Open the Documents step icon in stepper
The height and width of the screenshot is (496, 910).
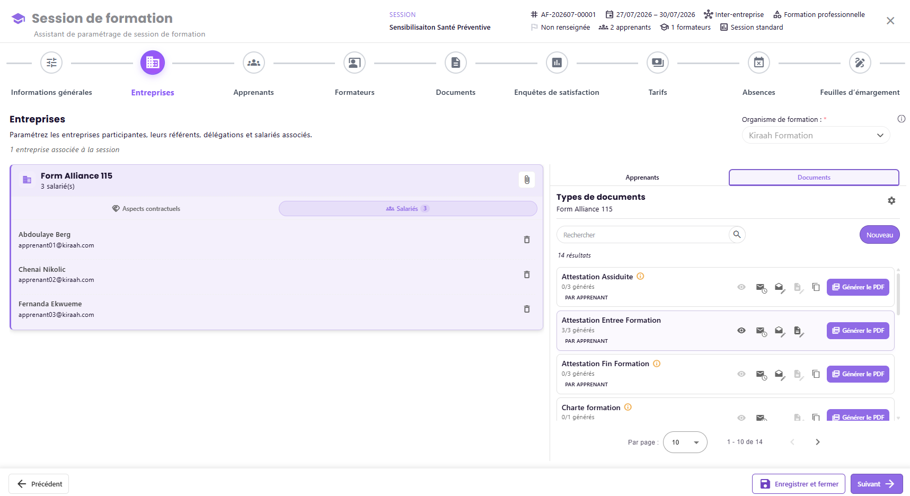[456, 63]
